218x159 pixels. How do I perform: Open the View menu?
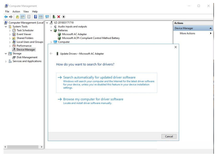[x=26, y=11]
